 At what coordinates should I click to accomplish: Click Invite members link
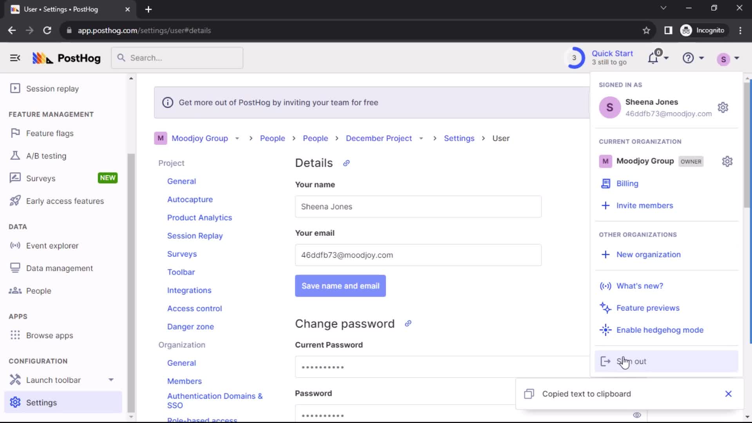[645, 206]
